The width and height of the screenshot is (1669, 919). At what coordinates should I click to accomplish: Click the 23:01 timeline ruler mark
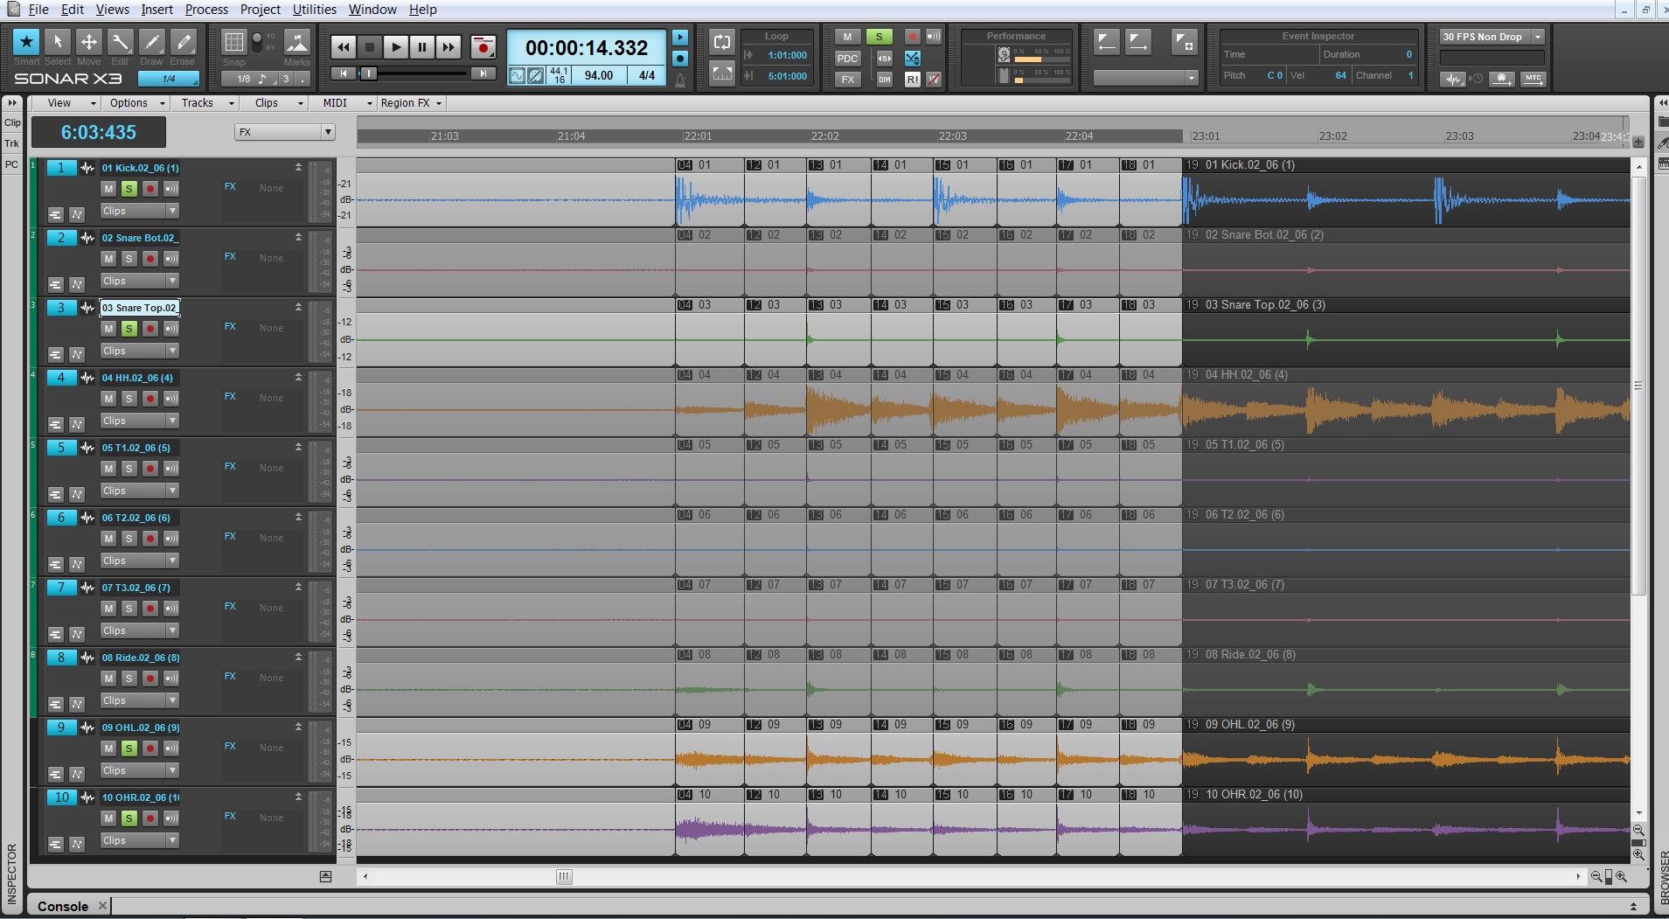point(1206,136)
